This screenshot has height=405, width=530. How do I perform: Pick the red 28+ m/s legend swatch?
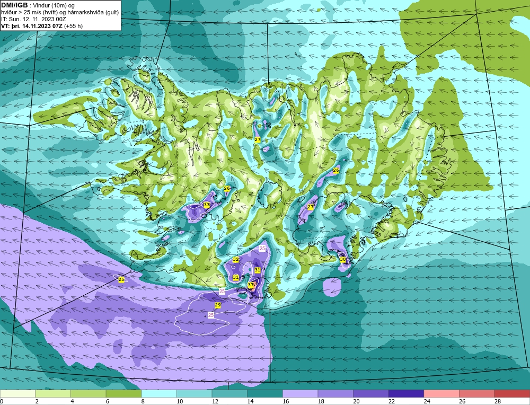tap(512, 393)
